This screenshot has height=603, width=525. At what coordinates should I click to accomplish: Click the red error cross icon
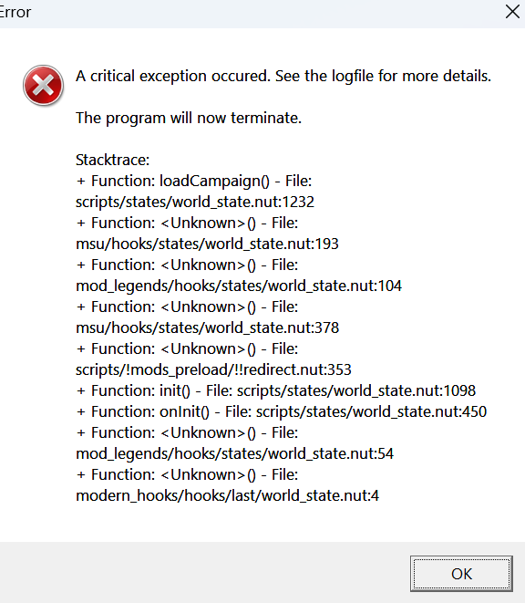click(43, 86)
